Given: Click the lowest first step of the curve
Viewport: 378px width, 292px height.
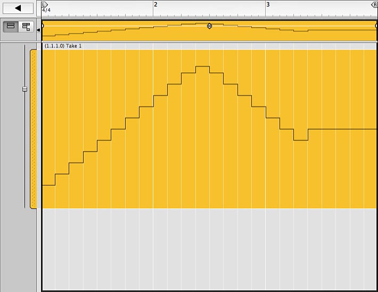Looking at the screenshot, I should (48, 185).
